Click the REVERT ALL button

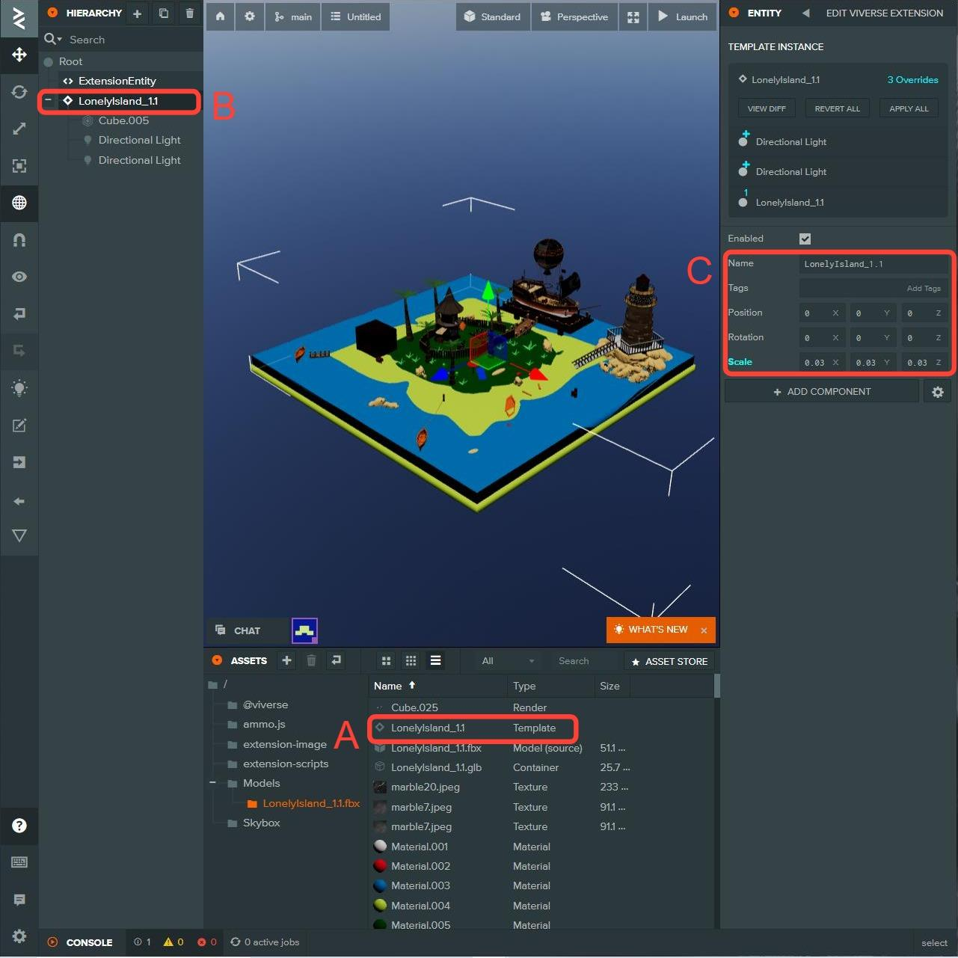[x=837, y=108]
